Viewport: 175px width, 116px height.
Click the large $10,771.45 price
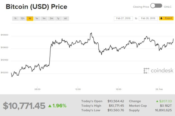tap(24, 106)
